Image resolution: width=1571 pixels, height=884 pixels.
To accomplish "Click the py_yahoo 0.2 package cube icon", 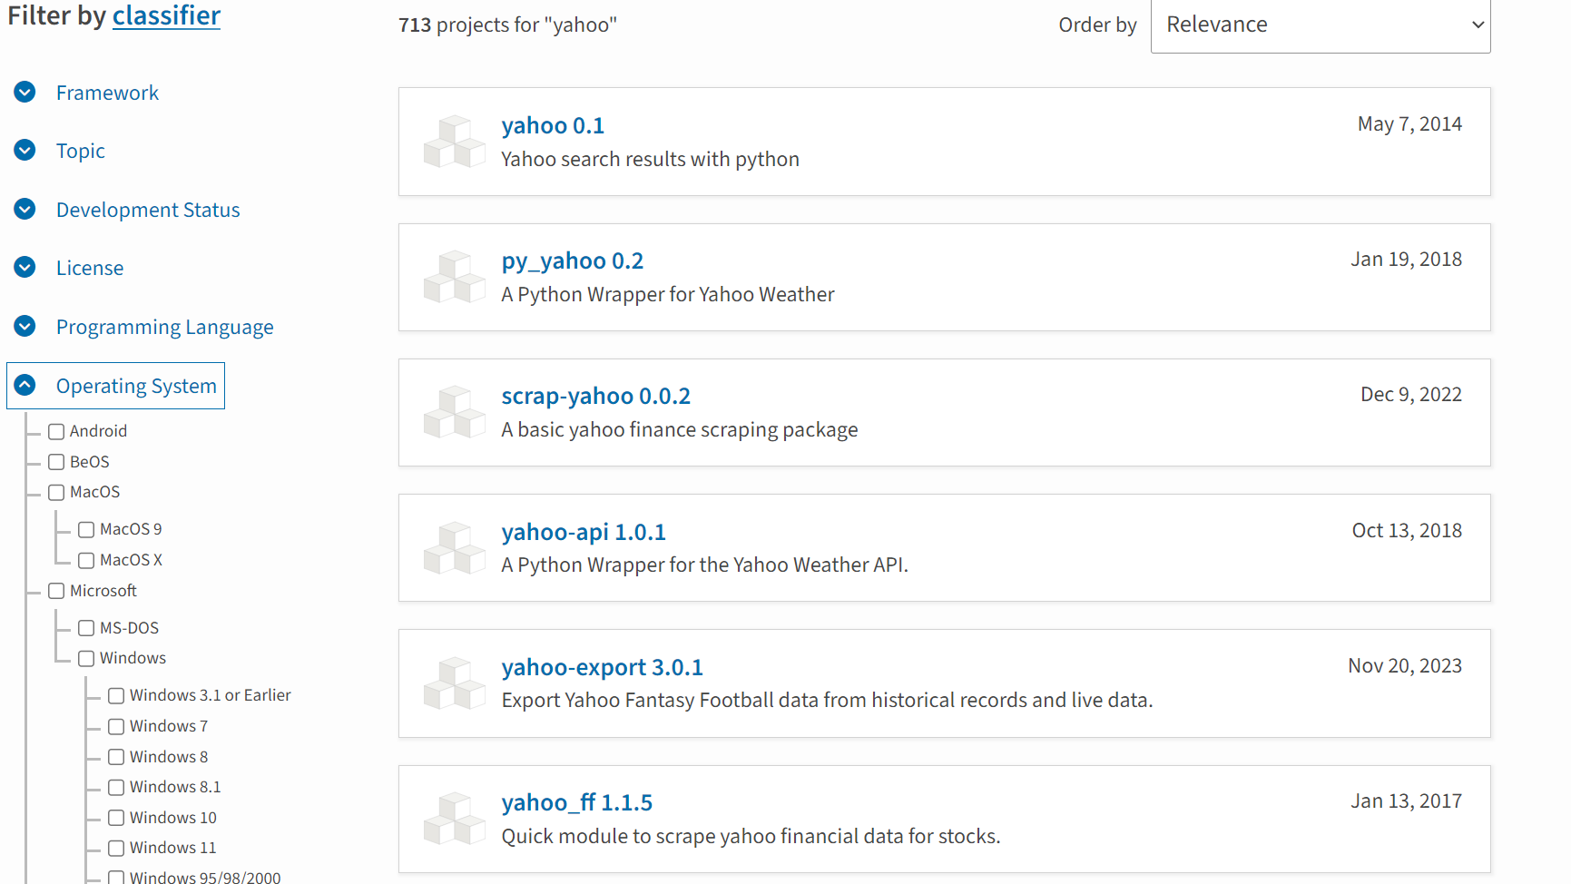I will (x=455, y=277).
